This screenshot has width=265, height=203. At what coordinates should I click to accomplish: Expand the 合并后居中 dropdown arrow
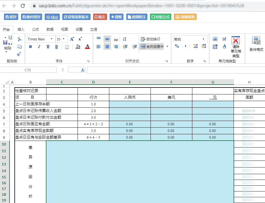(168, 46)
